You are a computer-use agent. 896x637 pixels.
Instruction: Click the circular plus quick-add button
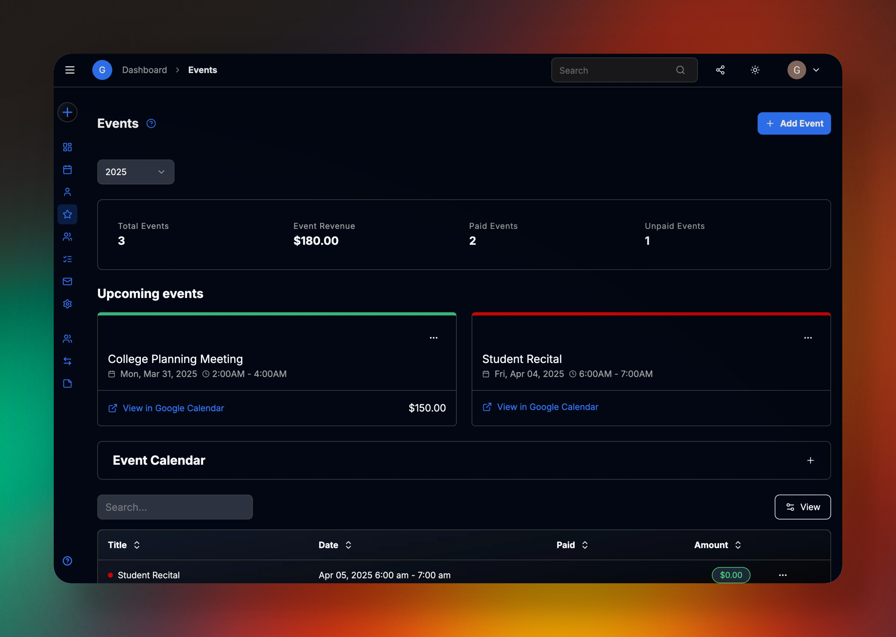tap(67, 112)
